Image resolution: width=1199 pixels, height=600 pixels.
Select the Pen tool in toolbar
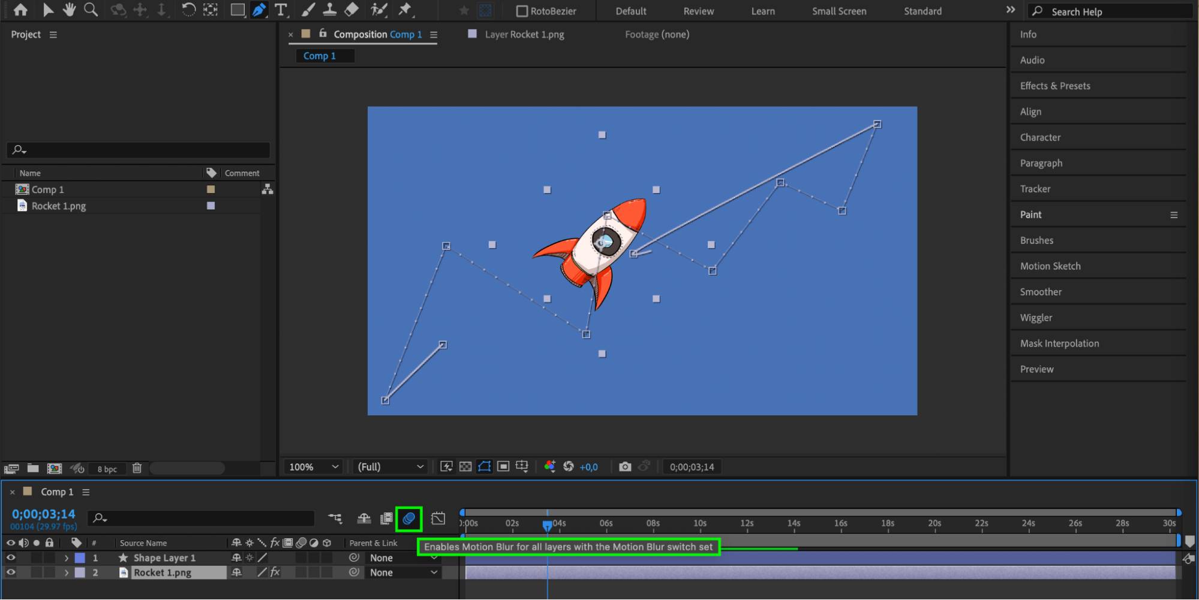click(259, 10)
